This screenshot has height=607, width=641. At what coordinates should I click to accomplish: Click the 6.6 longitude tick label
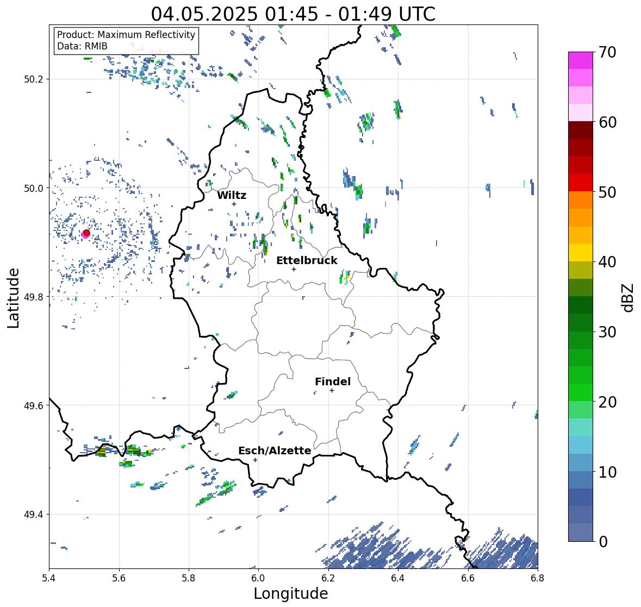click(x=468, y=578)
